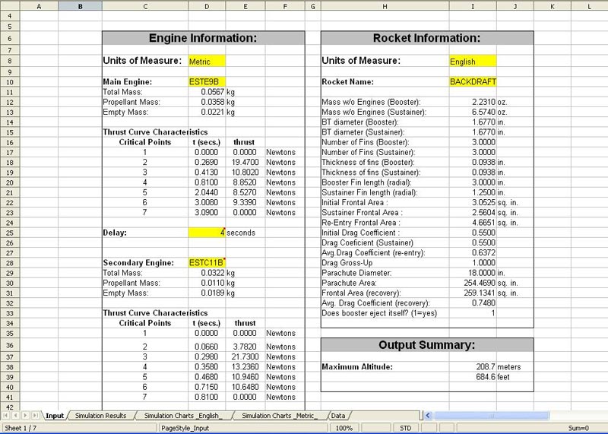Switch to the Data sheet tab
Screen dimensions: 608x434
tap(338, 416)
